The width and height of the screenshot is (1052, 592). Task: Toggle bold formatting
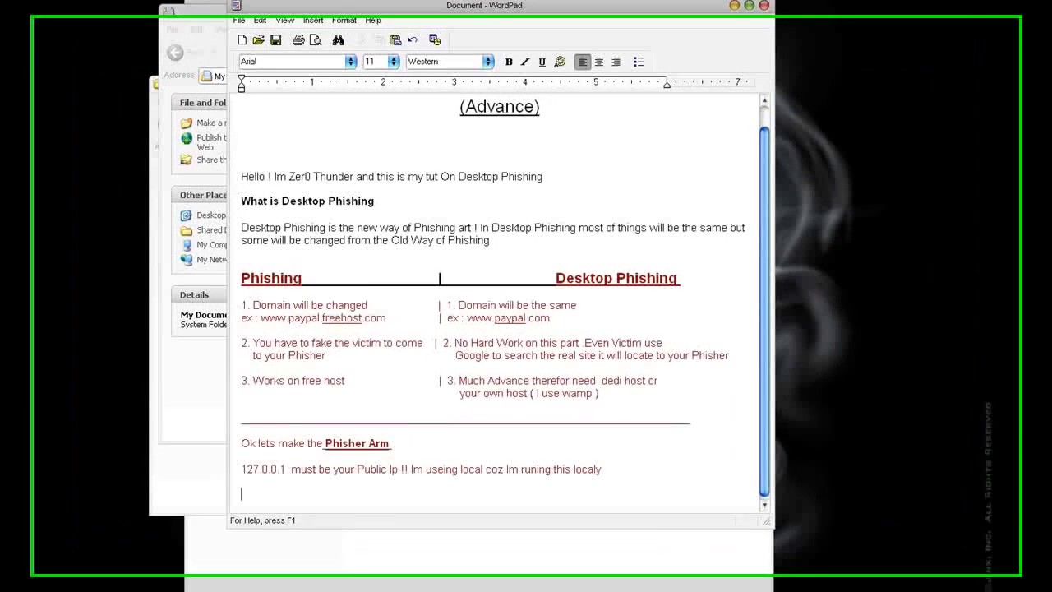(509, 62)
